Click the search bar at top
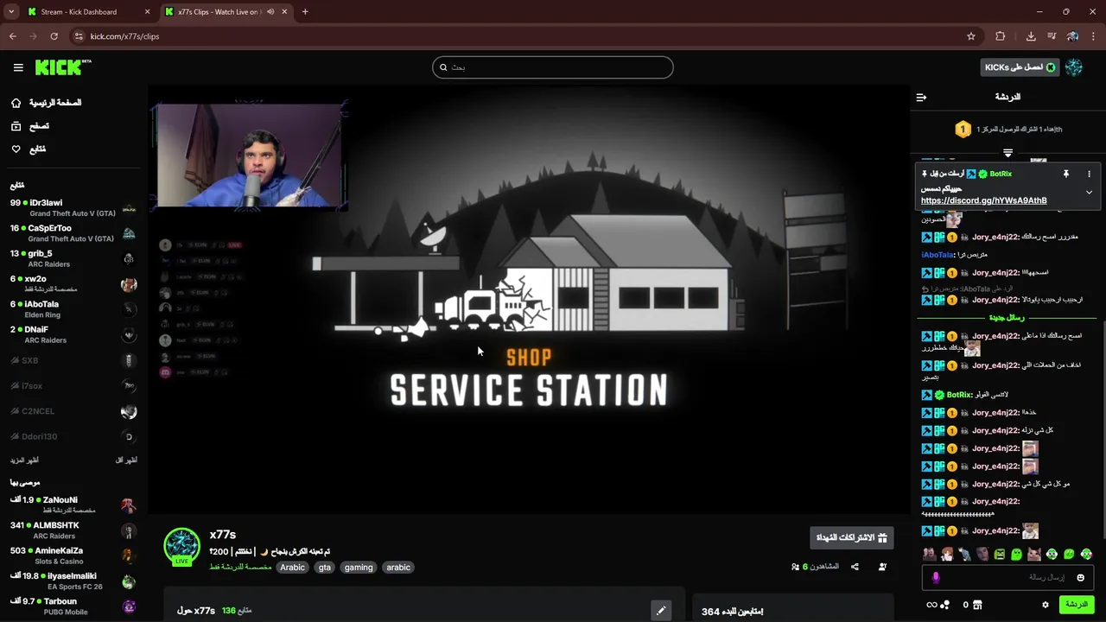This screenshot has height=622, width=1106. [553, 67]
